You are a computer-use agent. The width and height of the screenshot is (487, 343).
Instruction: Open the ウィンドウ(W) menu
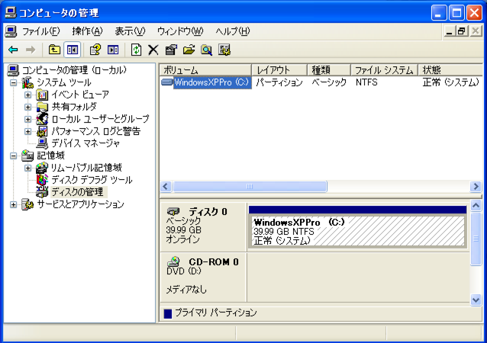pyautogui.click(x=180, y=31)
